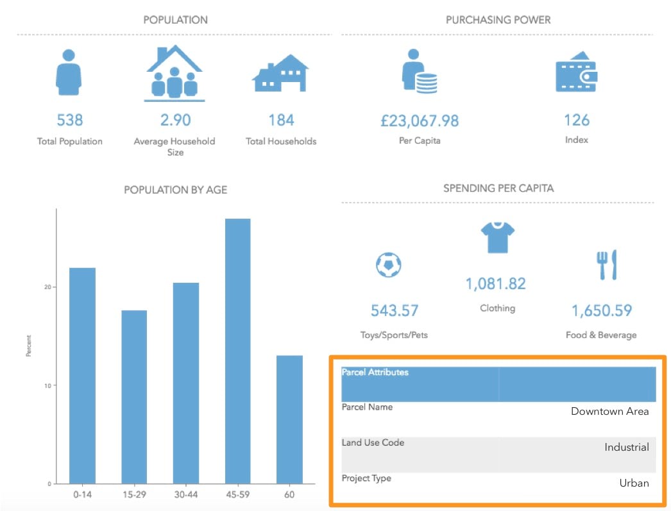Select the 543.57 spending value
Image resolution: width=671 pixels, height=511 pixels.
click(394, 310)
